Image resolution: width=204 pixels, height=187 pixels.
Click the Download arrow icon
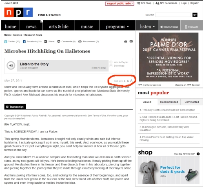point(111,66)
